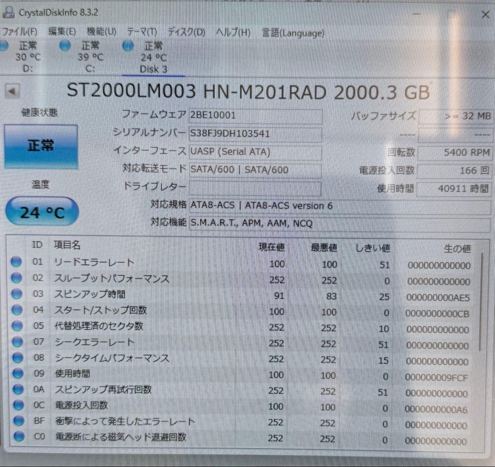Click the status dot next to 代替処理済のセクタ数

tap(16, 326)
